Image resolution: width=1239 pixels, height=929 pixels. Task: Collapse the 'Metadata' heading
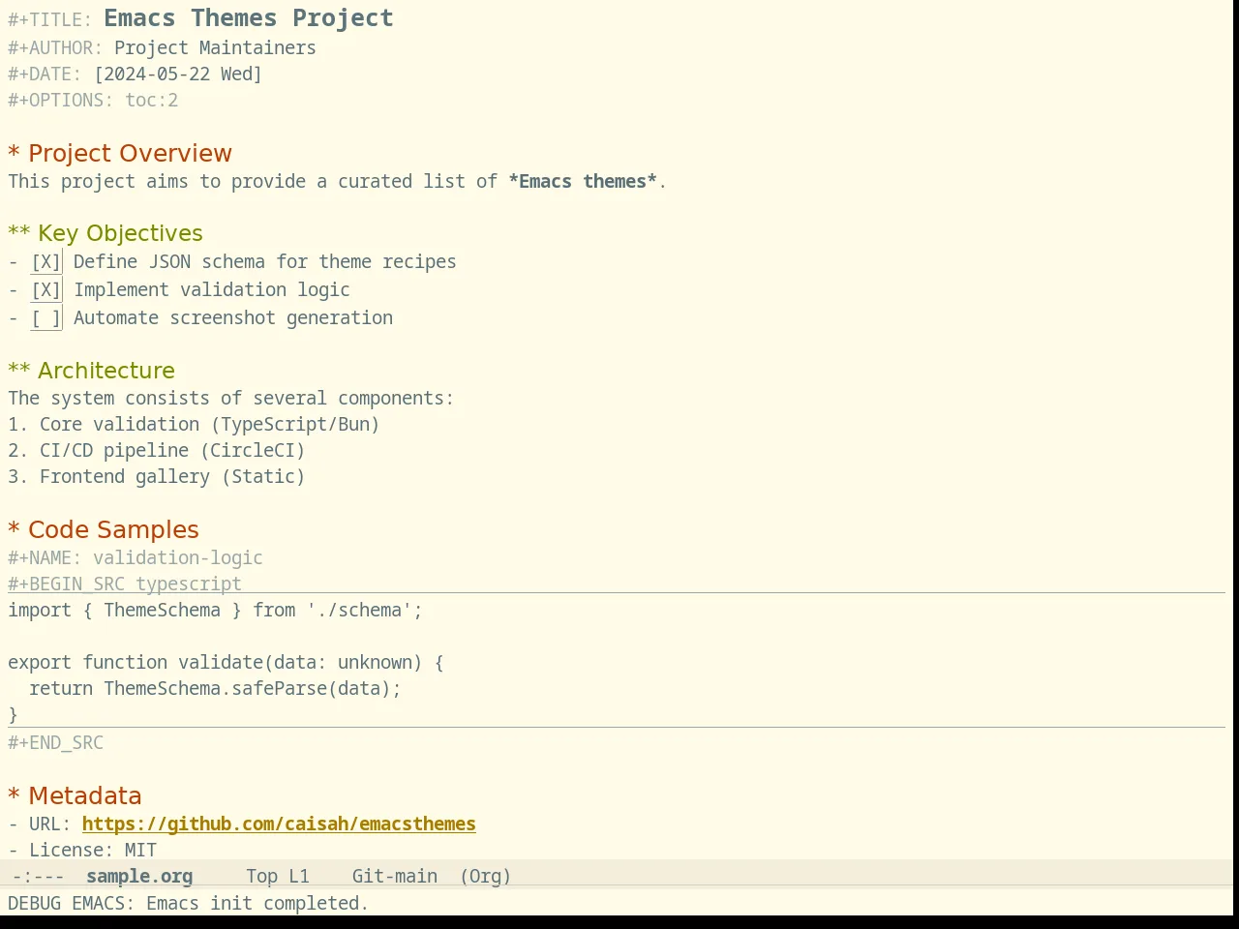pyautogui.click(x=75, y=796)
